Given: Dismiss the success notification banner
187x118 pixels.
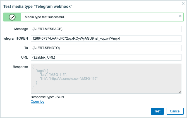Looking at the screenshot, I should point(180,16).
